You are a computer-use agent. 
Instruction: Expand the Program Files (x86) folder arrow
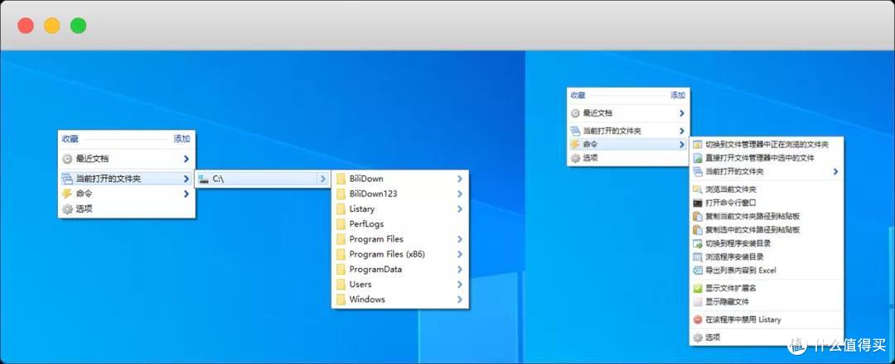pyautogui.click(x=459, y=254)
